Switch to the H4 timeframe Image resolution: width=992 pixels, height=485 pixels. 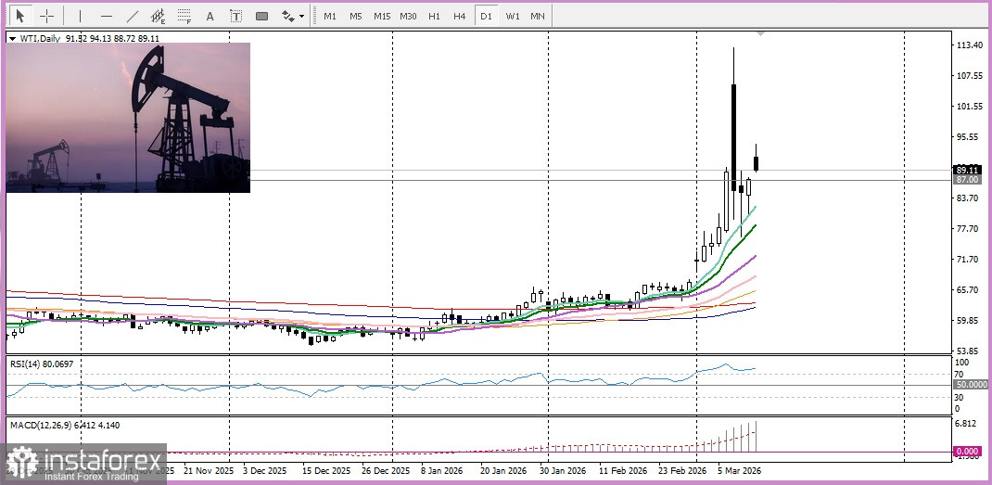pos(460,16)
